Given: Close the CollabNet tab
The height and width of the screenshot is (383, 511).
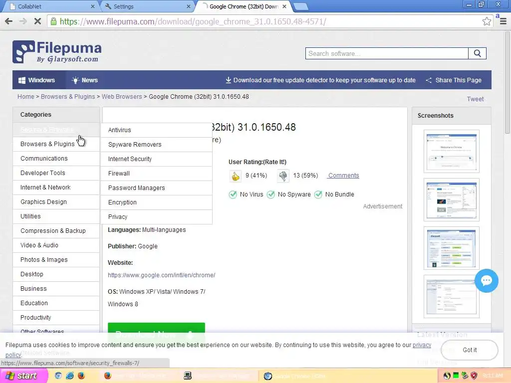Looking at the screenshot, I should tap(92, 6).
